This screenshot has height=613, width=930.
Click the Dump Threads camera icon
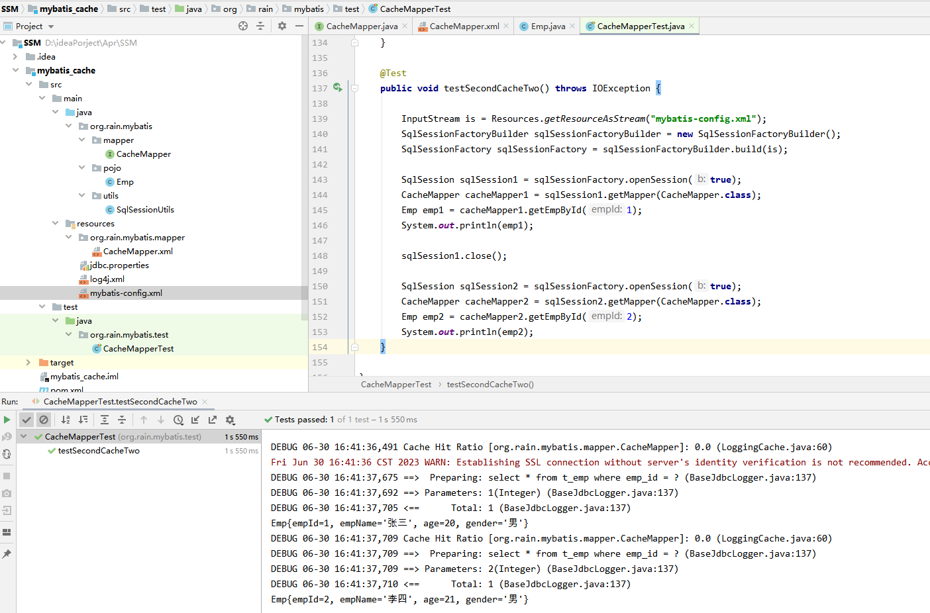pyautogui.click(x=7, y=493)
